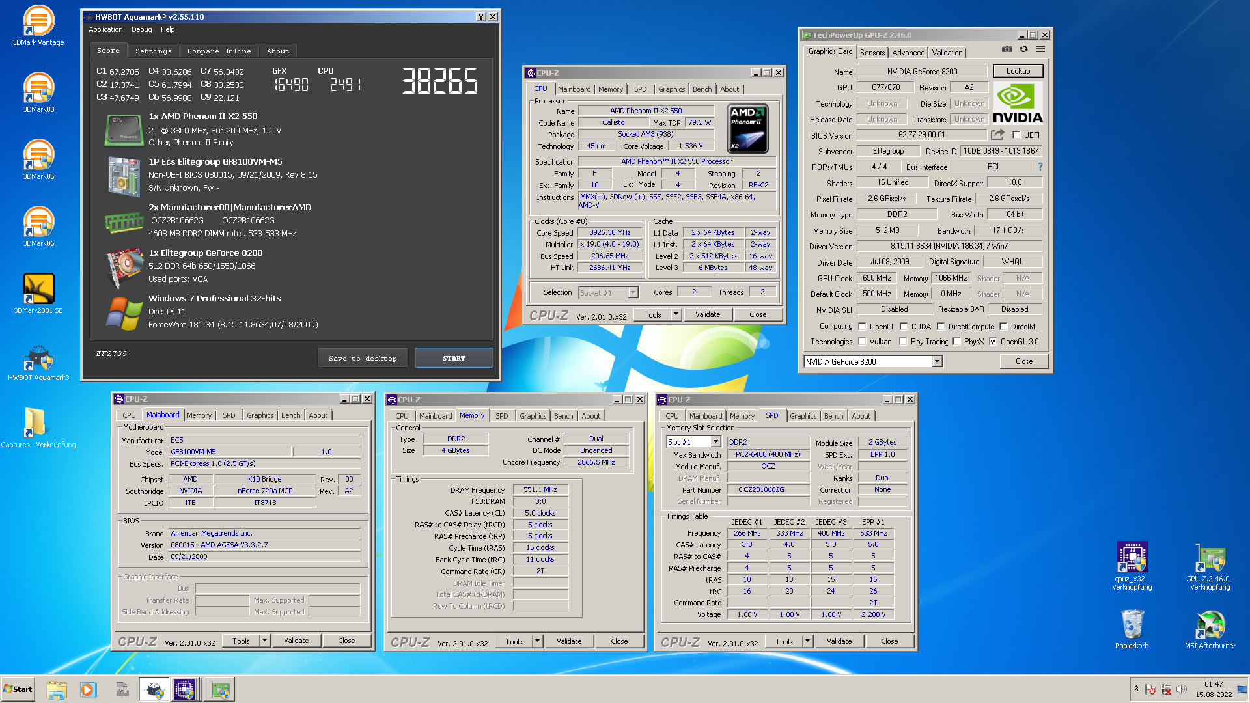Open MSI Afterburner desktop shortcut

[1210, 629]
